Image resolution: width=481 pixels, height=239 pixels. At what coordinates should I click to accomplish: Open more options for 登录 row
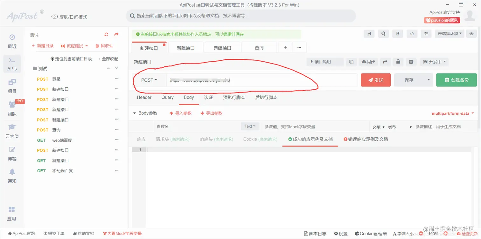pos(116,79)
